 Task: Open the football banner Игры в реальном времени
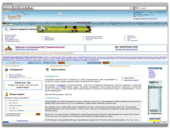click(64, 29)
